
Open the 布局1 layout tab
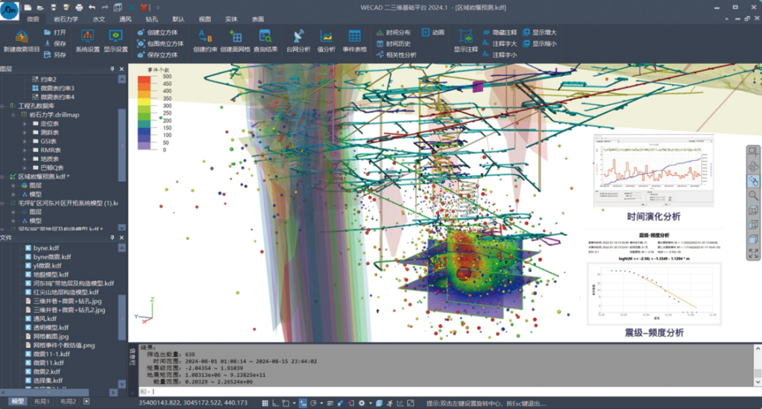point(41,402)
